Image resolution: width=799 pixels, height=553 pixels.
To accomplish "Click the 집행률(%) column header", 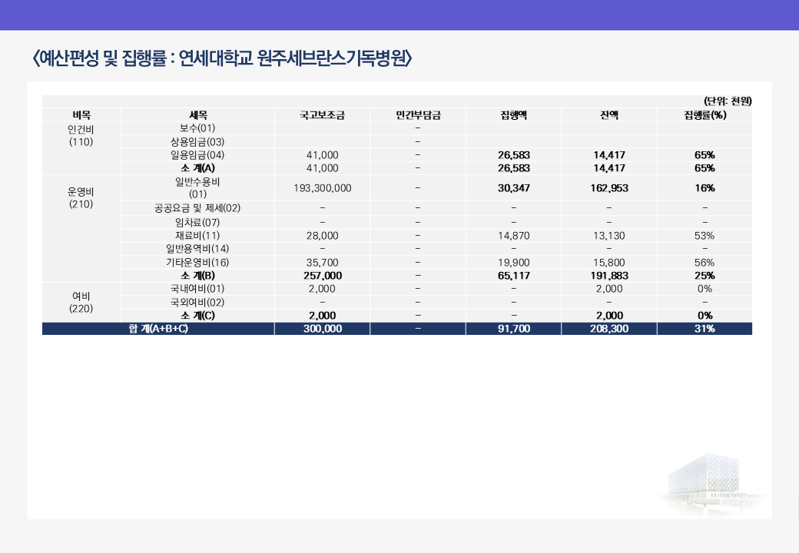I will pyautogui.click(x=705, y=115).
